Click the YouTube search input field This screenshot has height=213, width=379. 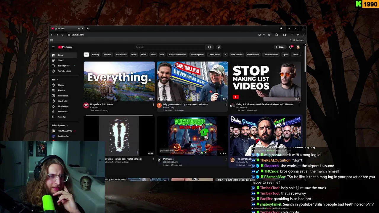pos(170,47)
